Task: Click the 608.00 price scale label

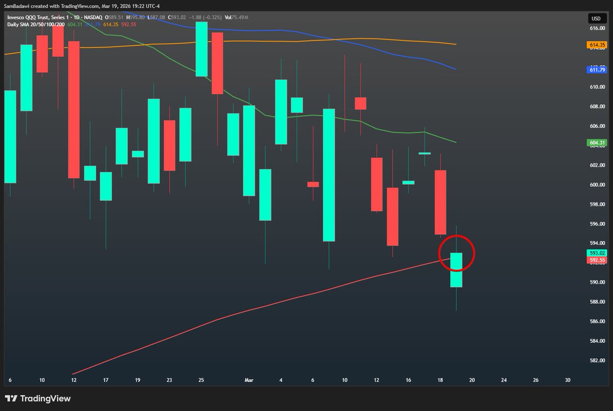Action: pos(597,107)
